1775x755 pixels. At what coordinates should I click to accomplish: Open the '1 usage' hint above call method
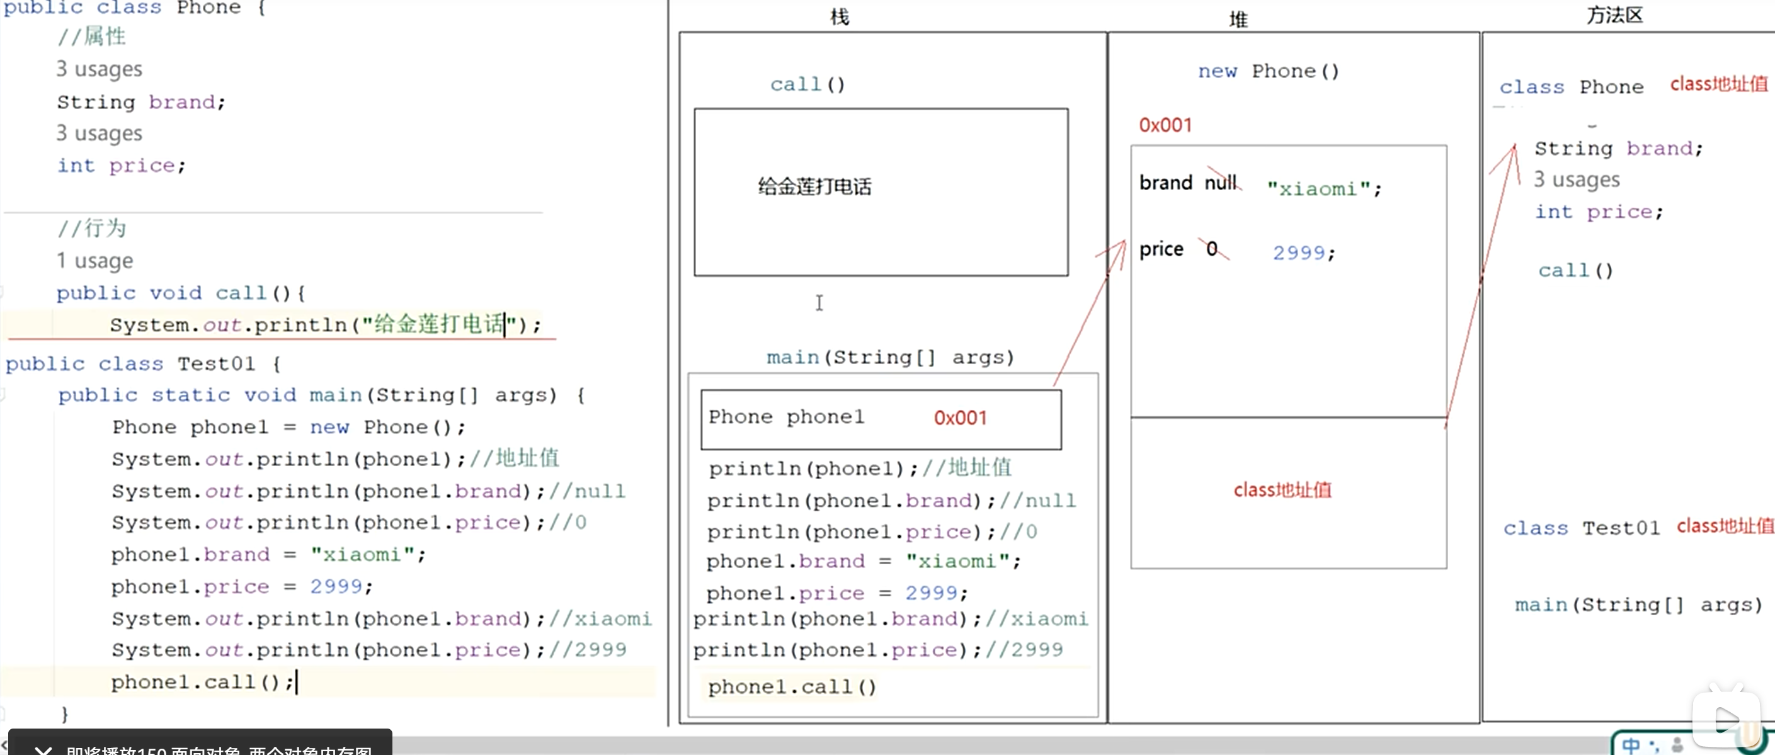94,261
